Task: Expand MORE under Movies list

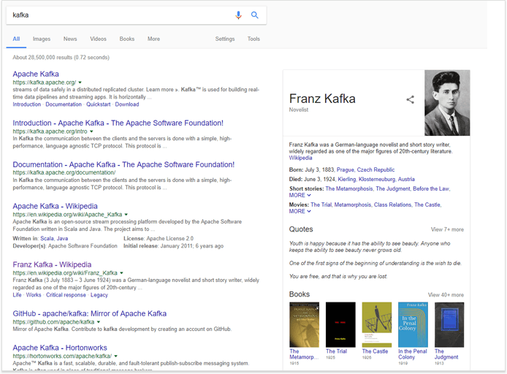Action: pyautogui.click(x=300, y=211)
